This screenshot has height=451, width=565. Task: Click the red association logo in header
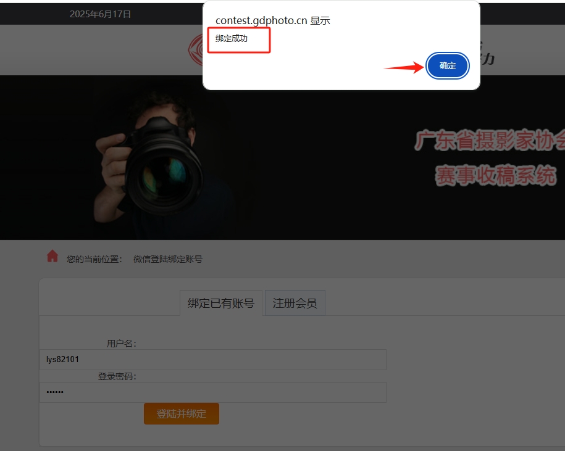[196, 49]
